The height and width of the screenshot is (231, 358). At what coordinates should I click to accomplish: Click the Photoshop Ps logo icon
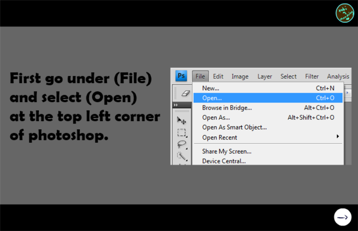tap(181, 76)
